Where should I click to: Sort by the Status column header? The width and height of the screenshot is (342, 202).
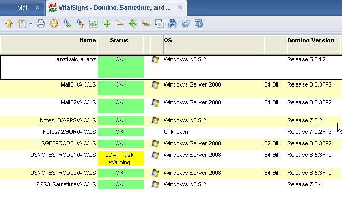click(x=120, y=45)
